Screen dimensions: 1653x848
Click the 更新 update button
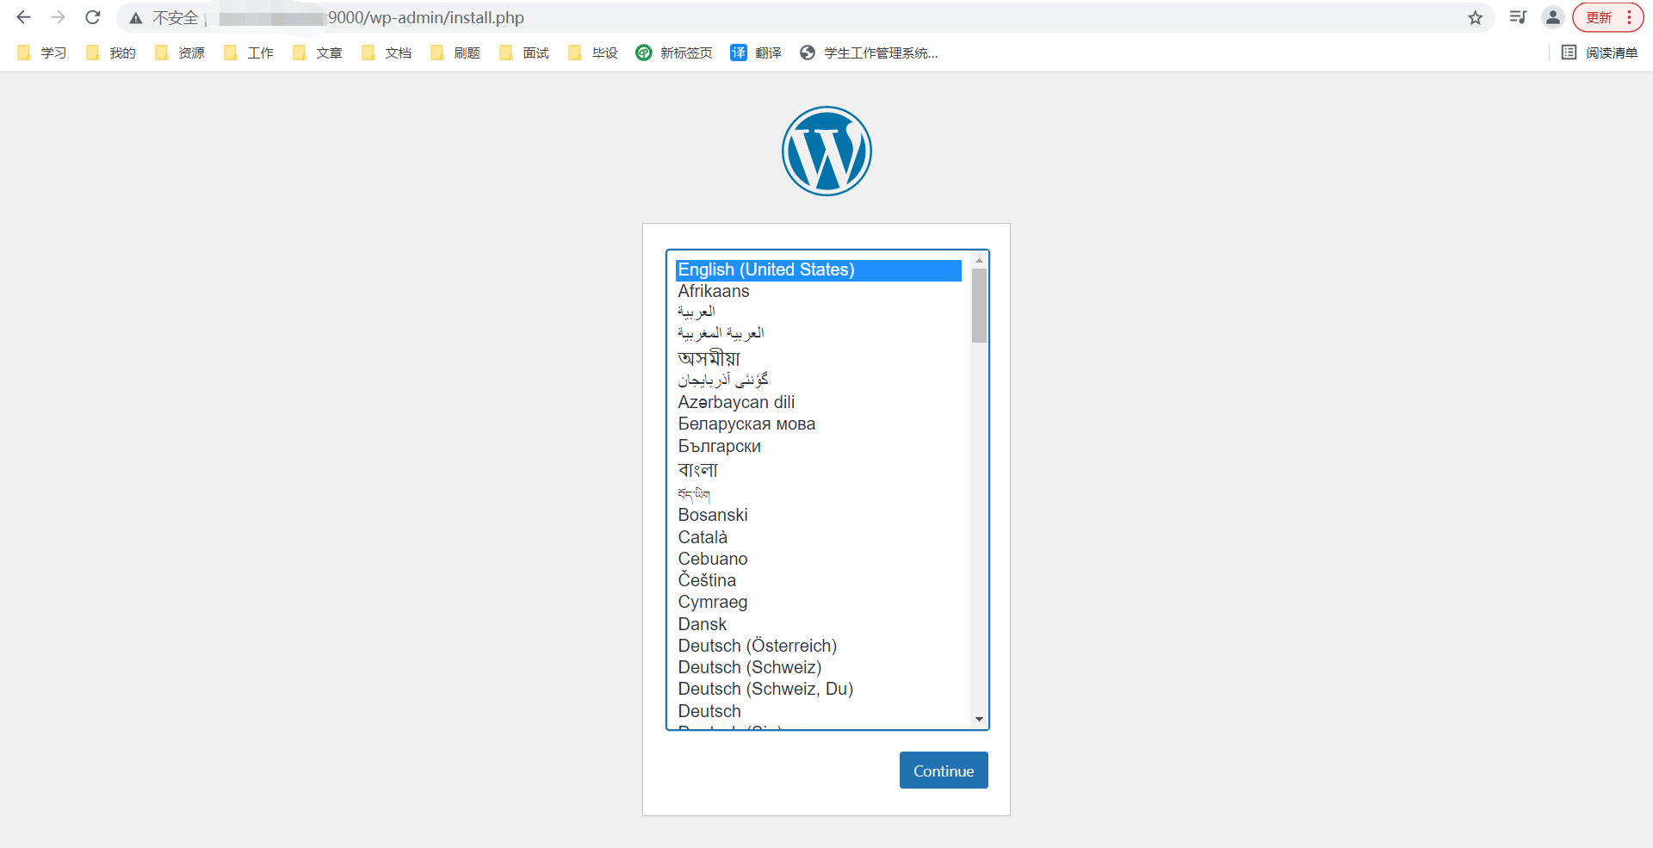pos(1599,17)
